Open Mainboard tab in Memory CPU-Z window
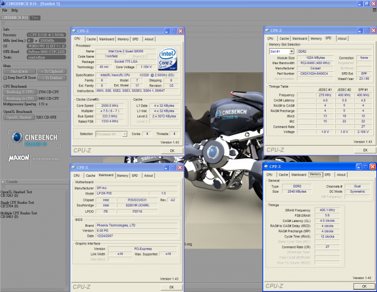The width and height of the screenshot is (377, 292). point(299,174)
